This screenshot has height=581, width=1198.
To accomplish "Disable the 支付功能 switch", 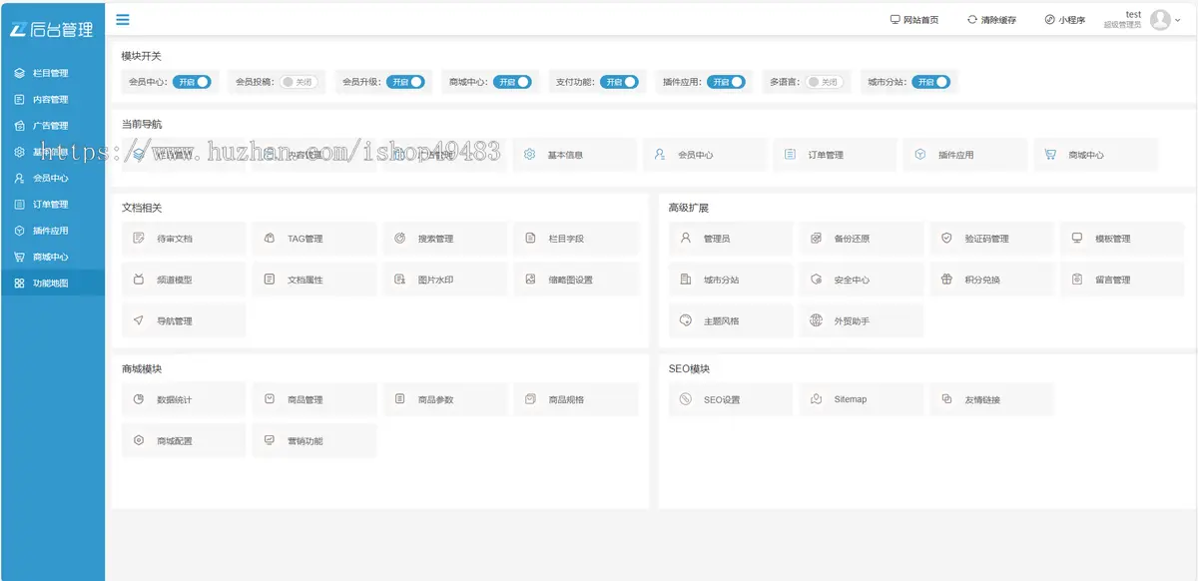I will coord(619,82).
